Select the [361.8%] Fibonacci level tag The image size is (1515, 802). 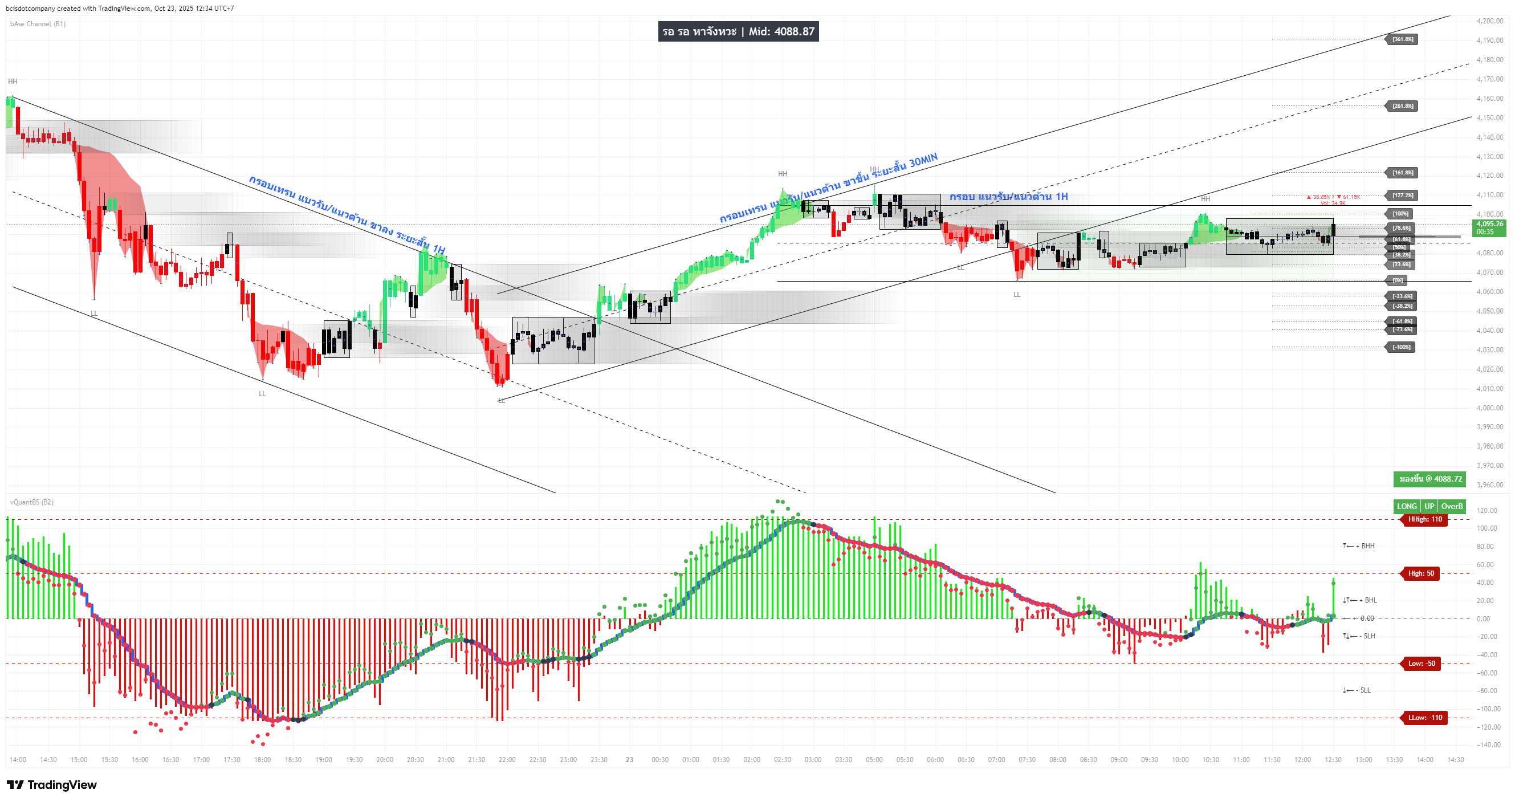click(1403, 39)
